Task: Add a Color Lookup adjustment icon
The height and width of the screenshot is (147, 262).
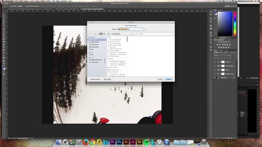Action: pyautogui.click(x=230, y=45)
